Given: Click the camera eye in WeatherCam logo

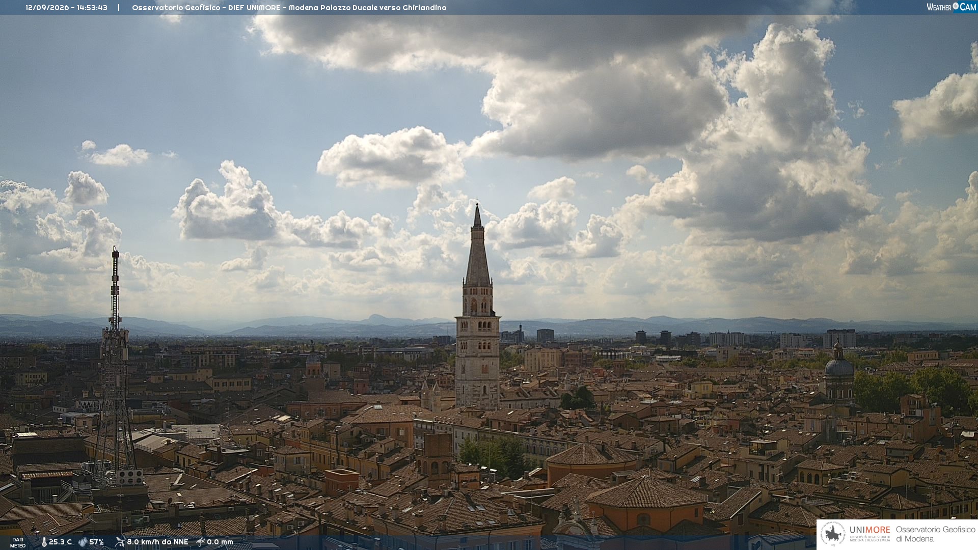Looking at the screenshot, I should click(x=956, y=6).
